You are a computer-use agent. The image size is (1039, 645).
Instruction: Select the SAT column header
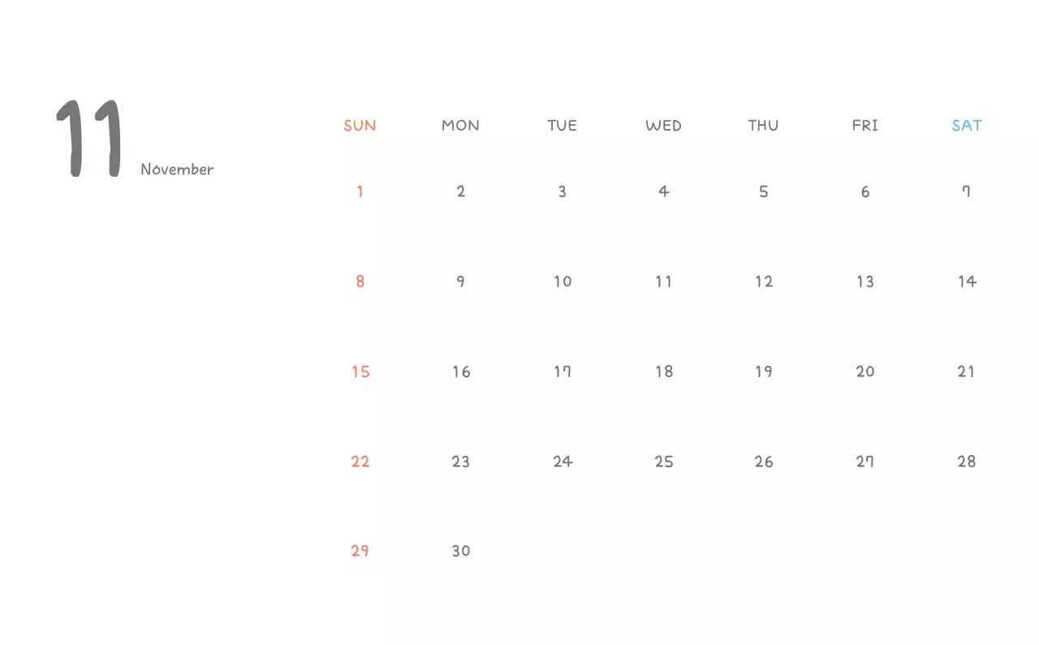point(966,126)
